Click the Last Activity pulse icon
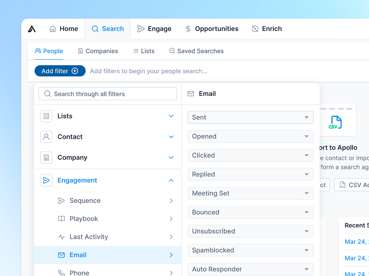This screenshot has height=276, width=369. 61,237
